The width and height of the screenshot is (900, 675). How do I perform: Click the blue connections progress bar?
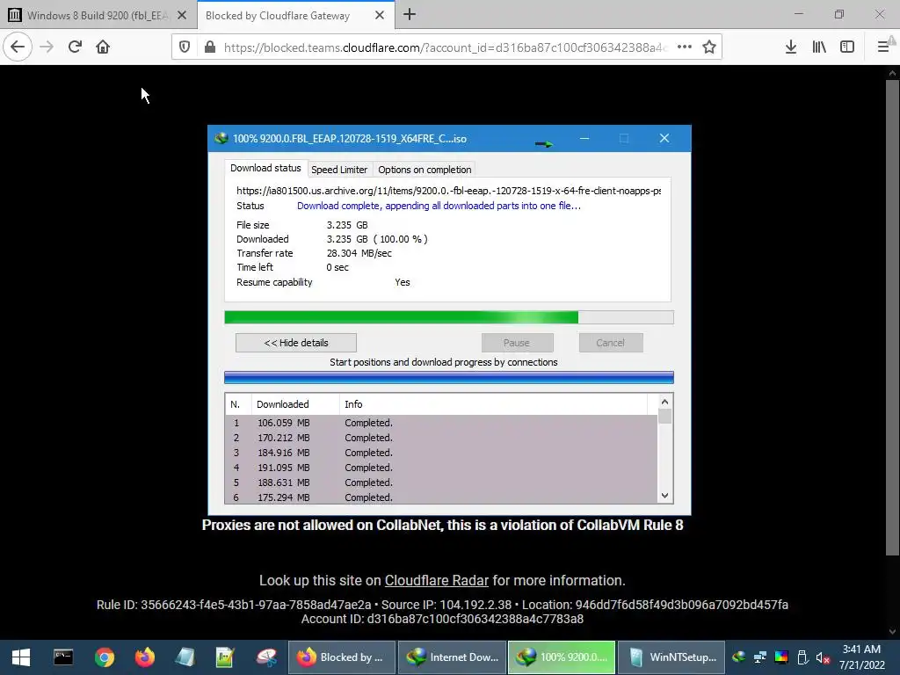(449, 377)
